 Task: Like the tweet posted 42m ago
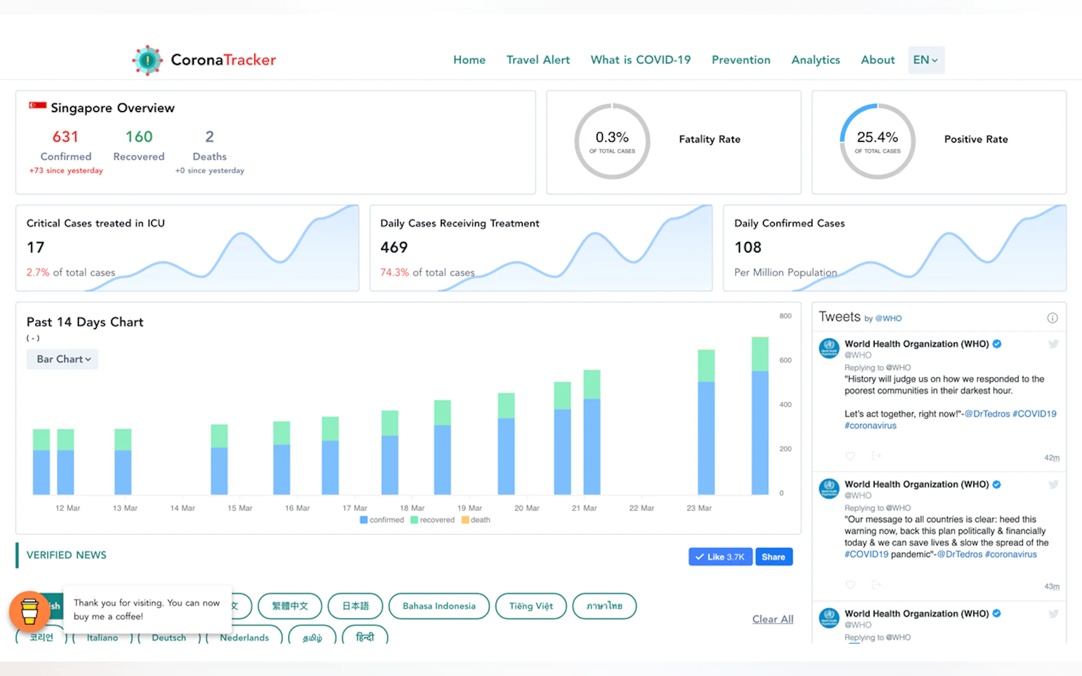click(x=850, y=456)
